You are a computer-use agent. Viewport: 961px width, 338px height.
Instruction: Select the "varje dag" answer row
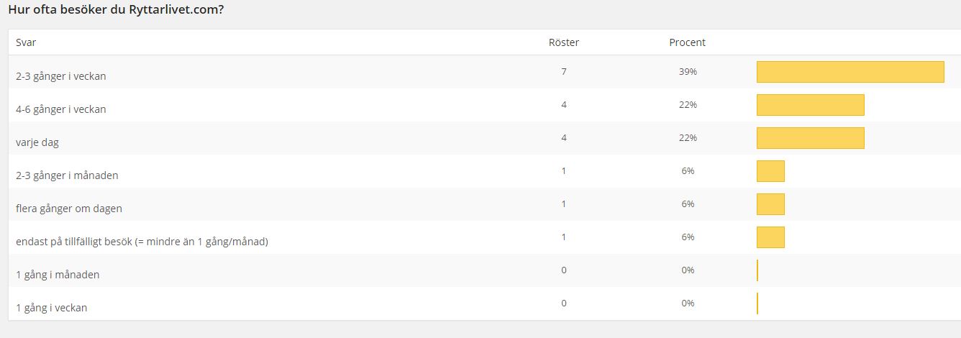coord(37,142)
